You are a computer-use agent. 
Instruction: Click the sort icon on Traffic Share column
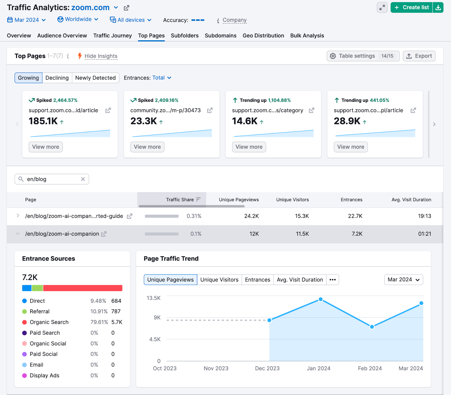(198, 199)
